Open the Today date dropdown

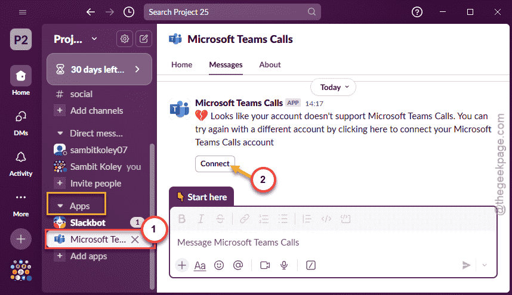333,87
